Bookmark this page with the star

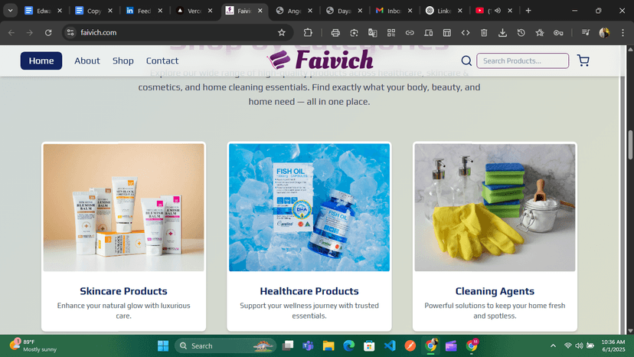tap(282, 33)
